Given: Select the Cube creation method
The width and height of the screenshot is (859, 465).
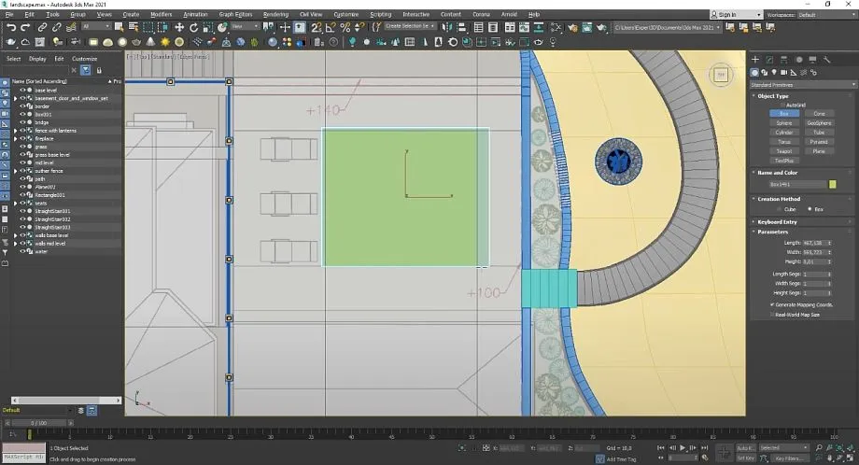Looking at the screenshot, I should 781,208.
